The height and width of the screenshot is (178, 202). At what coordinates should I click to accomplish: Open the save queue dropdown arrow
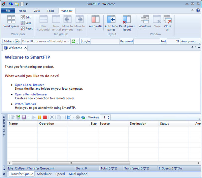[28, 117]
